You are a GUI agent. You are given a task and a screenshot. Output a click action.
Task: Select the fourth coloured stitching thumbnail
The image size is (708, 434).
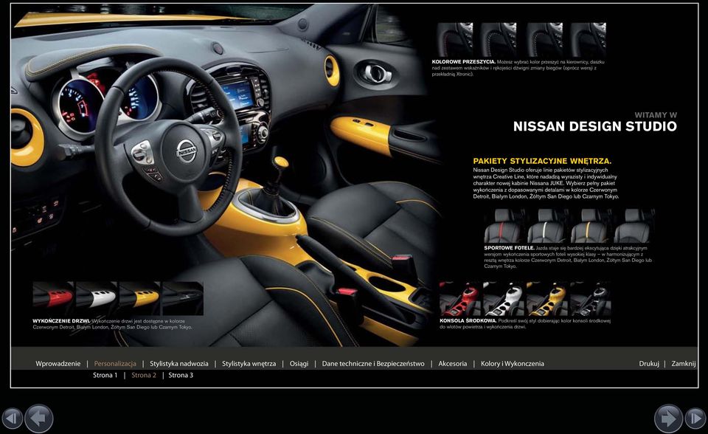point(588,40)
